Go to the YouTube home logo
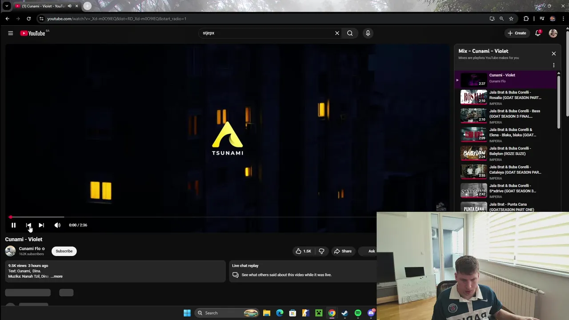This screenshot has width=569, height=320. click(33, 33)
